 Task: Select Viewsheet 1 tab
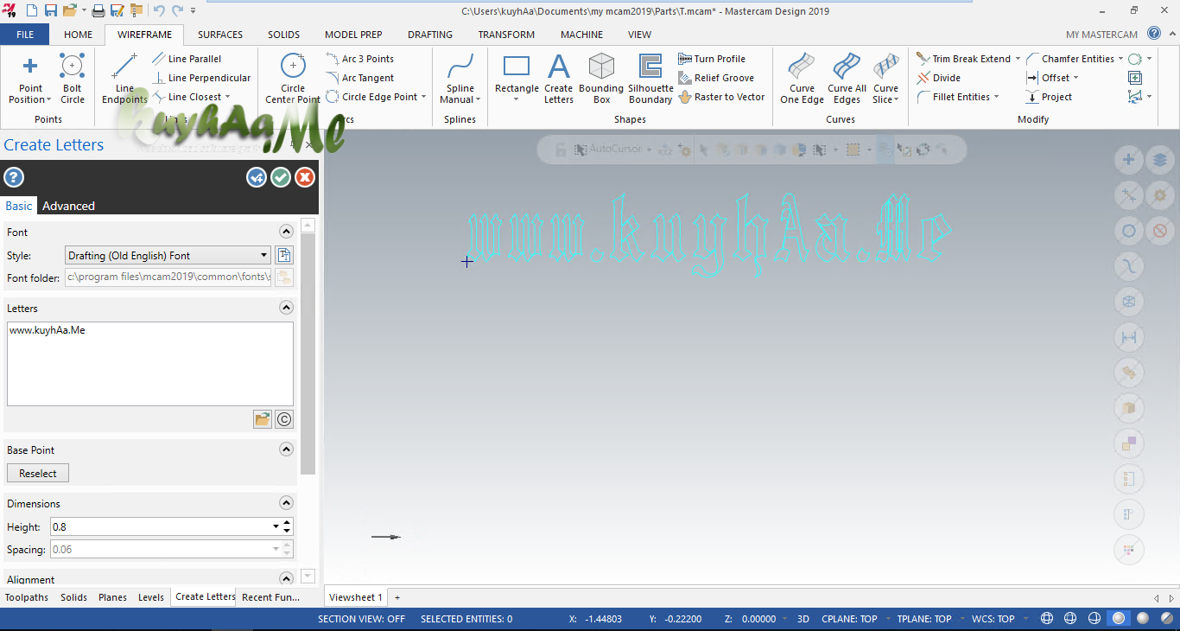click(x=355, y=597)
